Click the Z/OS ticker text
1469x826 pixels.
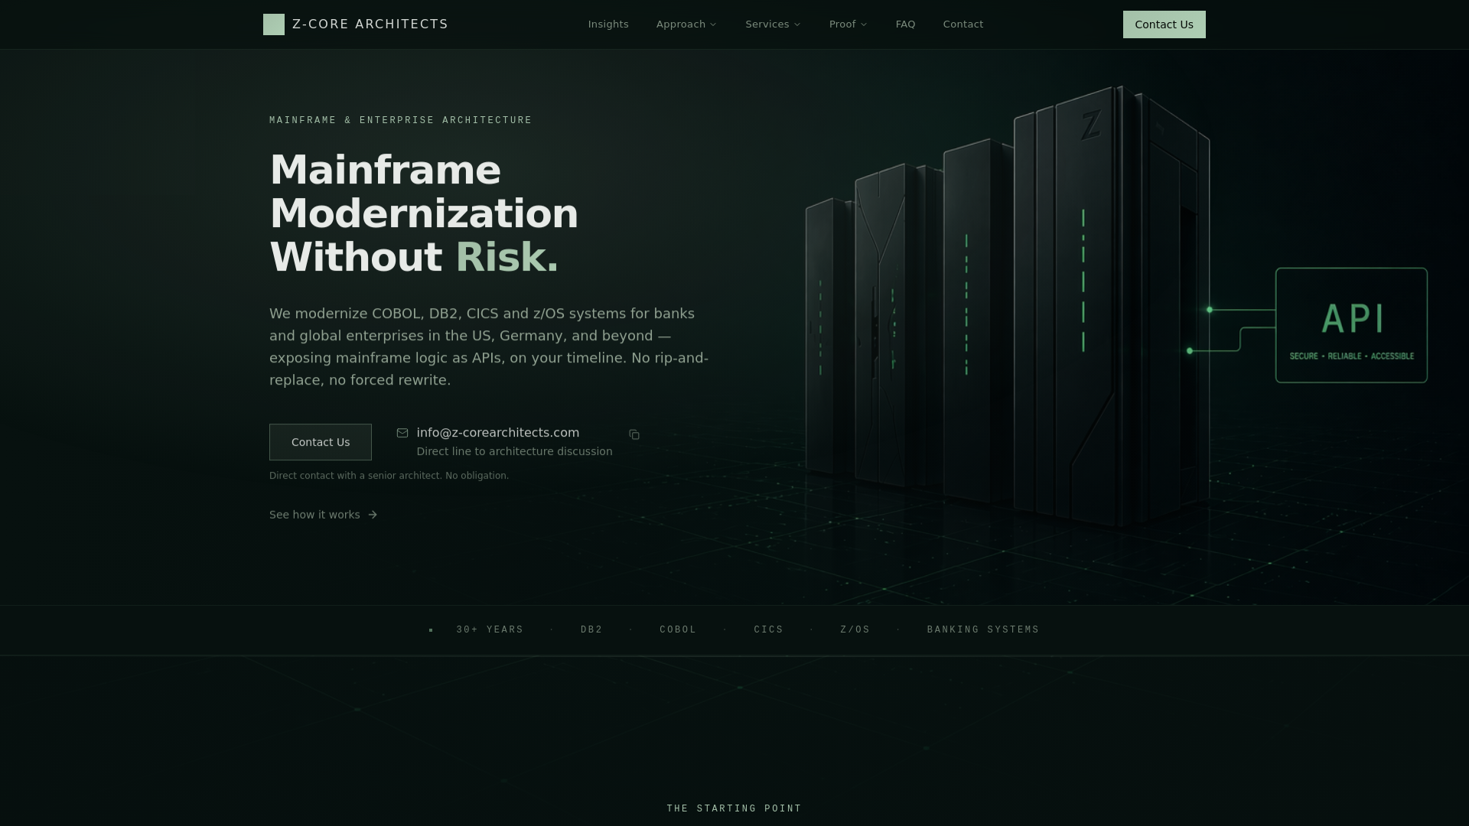[x=855, y=629]
